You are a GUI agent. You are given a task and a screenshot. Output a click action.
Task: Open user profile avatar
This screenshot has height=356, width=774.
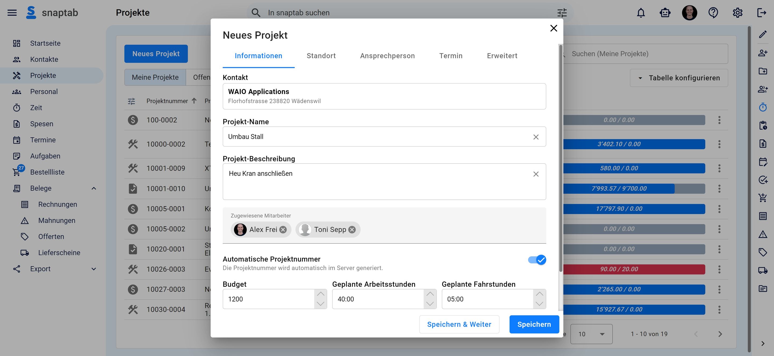coord(689,13)
